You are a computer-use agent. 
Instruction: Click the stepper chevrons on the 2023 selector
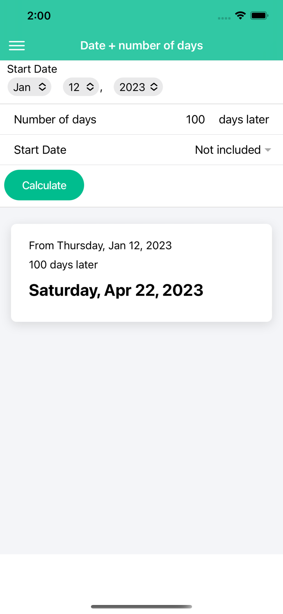point(154,87)
